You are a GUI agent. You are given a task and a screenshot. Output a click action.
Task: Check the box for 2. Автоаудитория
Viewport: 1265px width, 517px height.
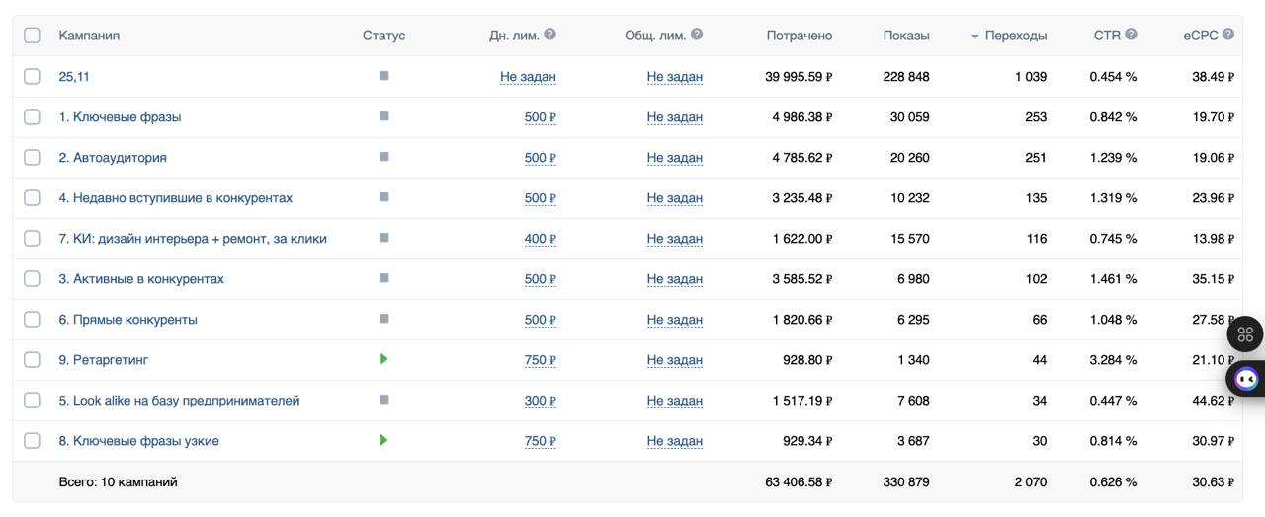coord(32,157)
